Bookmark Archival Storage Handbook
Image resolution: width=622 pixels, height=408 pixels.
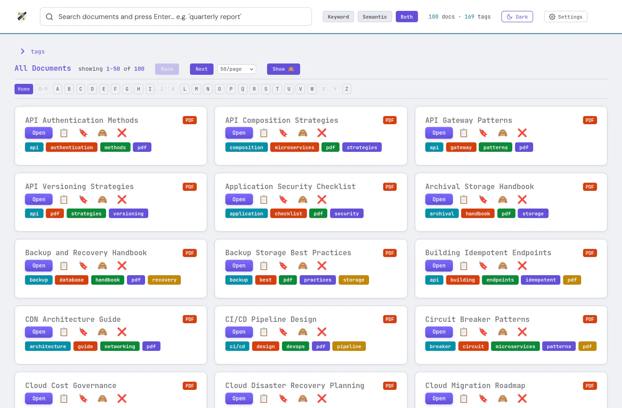pos(483,199)
